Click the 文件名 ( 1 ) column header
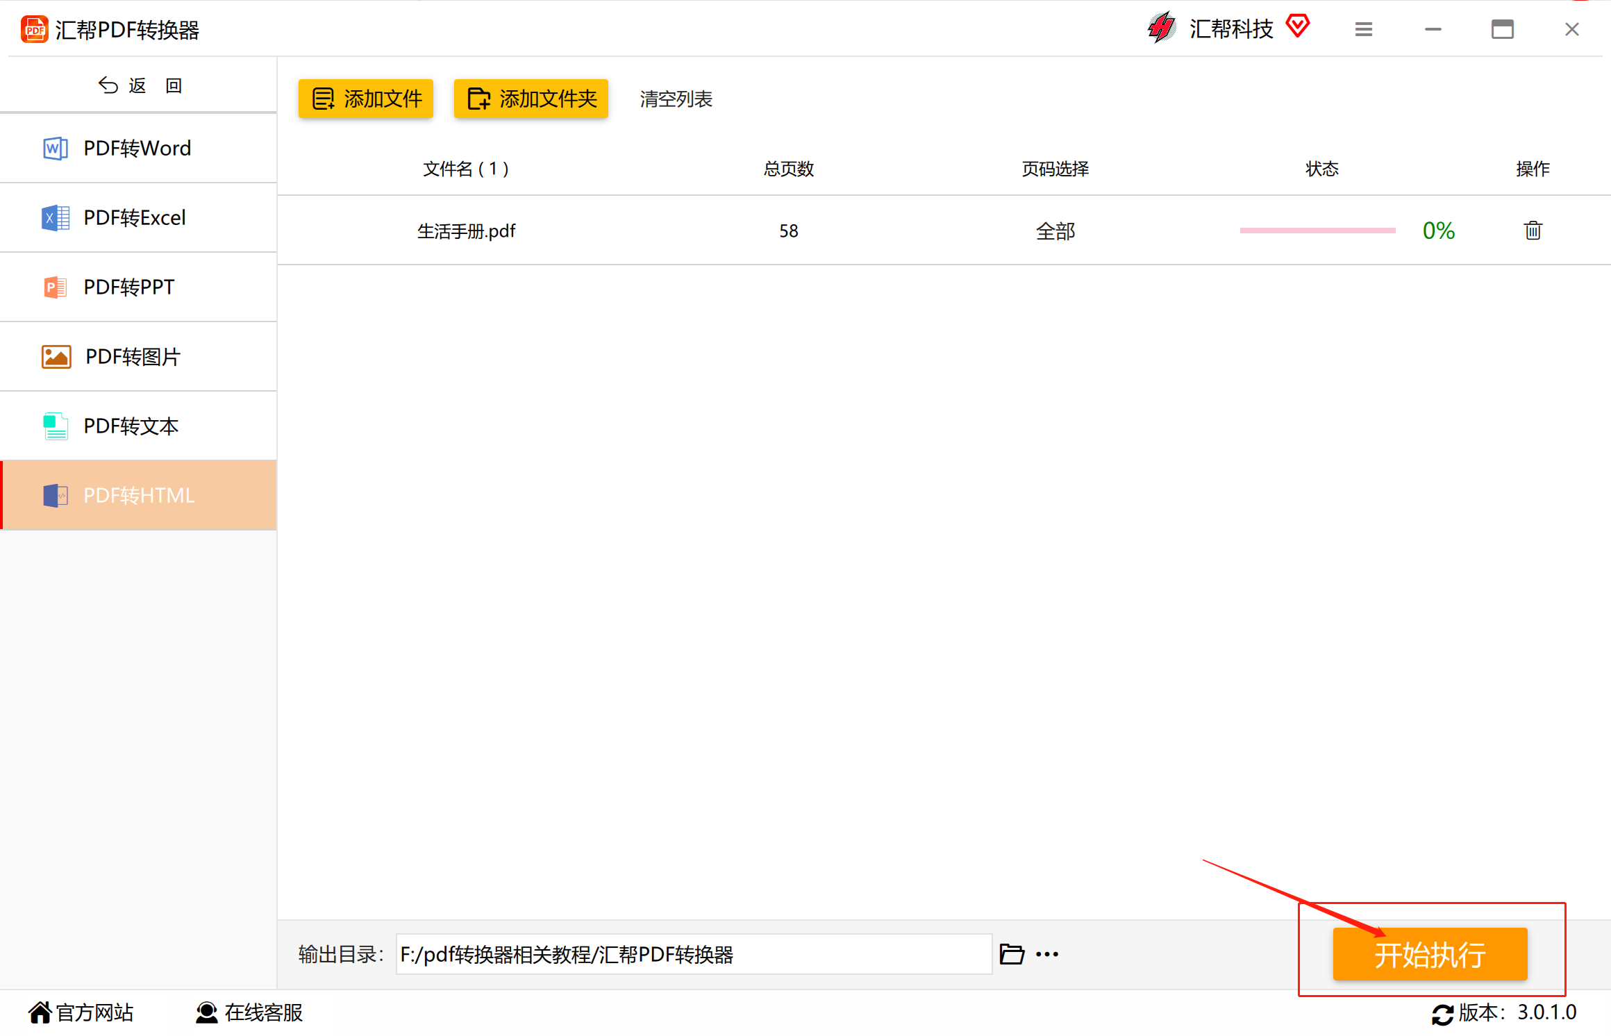This screenshot has width=1611, height=1036. click(x=466, y=169)
